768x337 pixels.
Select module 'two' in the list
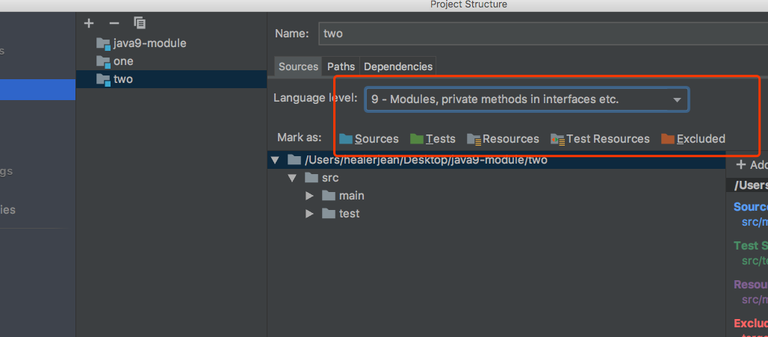(x=171, y=79)
